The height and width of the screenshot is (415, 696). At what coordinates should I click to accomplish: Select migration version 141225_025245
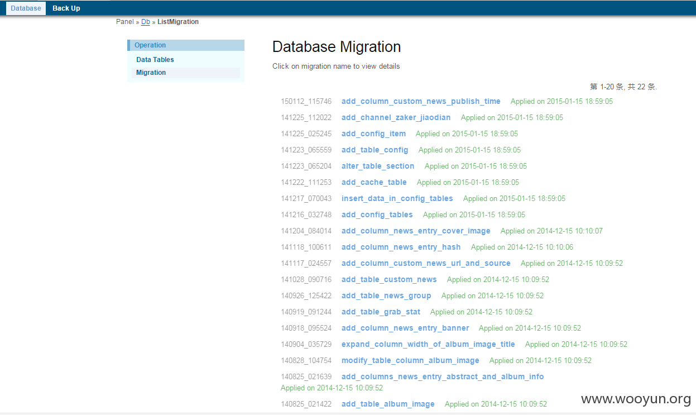(306, 133)
